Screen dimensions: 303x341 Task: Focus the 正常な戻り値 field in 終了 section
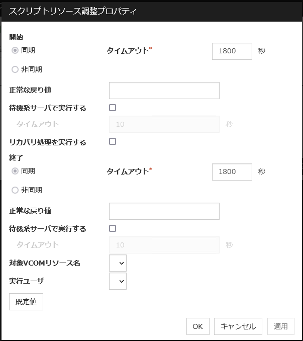[x=164, y=211]
